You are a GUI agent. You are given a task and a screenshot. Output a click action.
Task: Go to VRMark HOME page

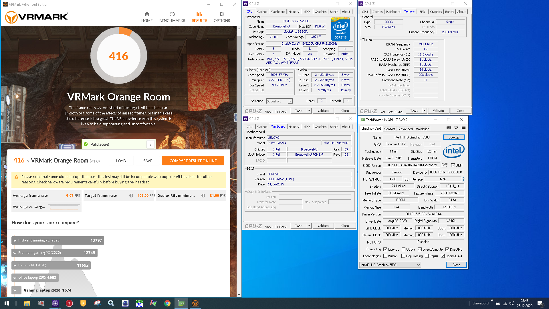[147, 17]
